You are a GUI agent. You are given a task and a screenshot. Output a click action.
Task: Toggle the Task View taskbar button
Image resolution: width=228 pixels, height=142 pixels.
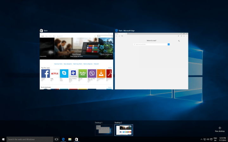coord(57,139)
